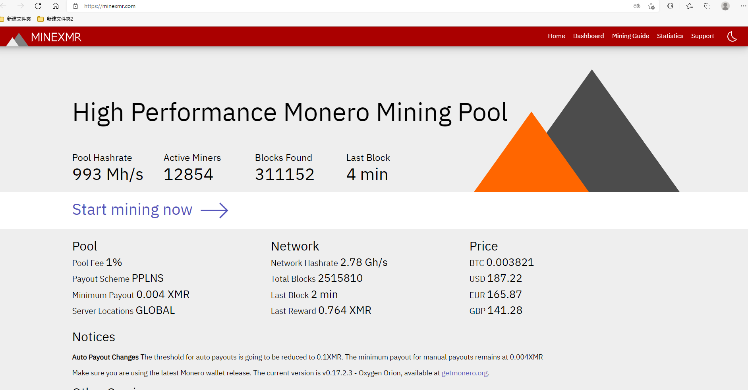Click the Network Last Block 2 min text
The width and height of the screenshot is (748, 390).
[304, 295]
